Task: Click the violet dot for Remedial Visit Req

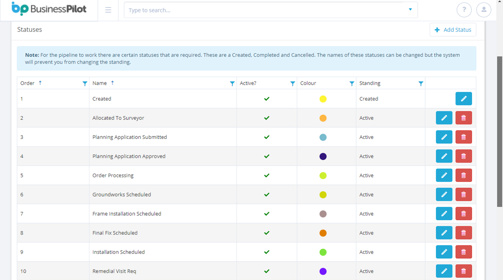Action: click(323, 271)
